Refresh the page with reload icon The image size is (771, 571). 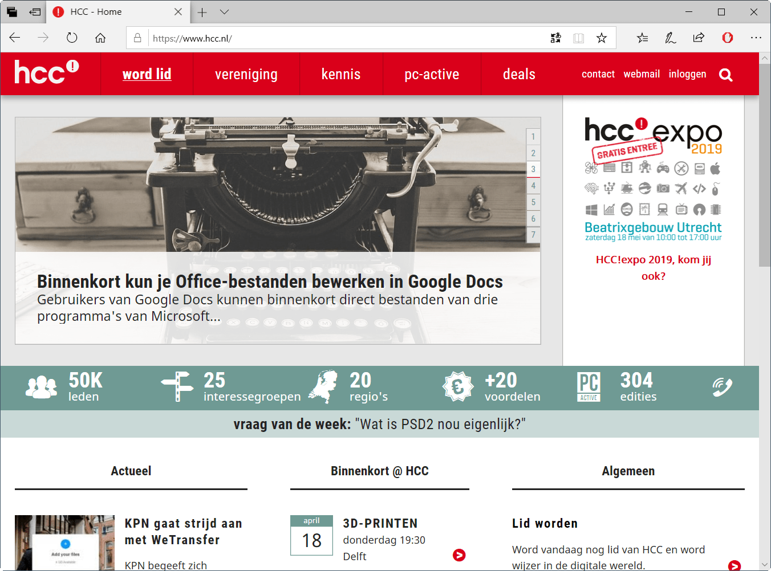click(x=72, y=38)
